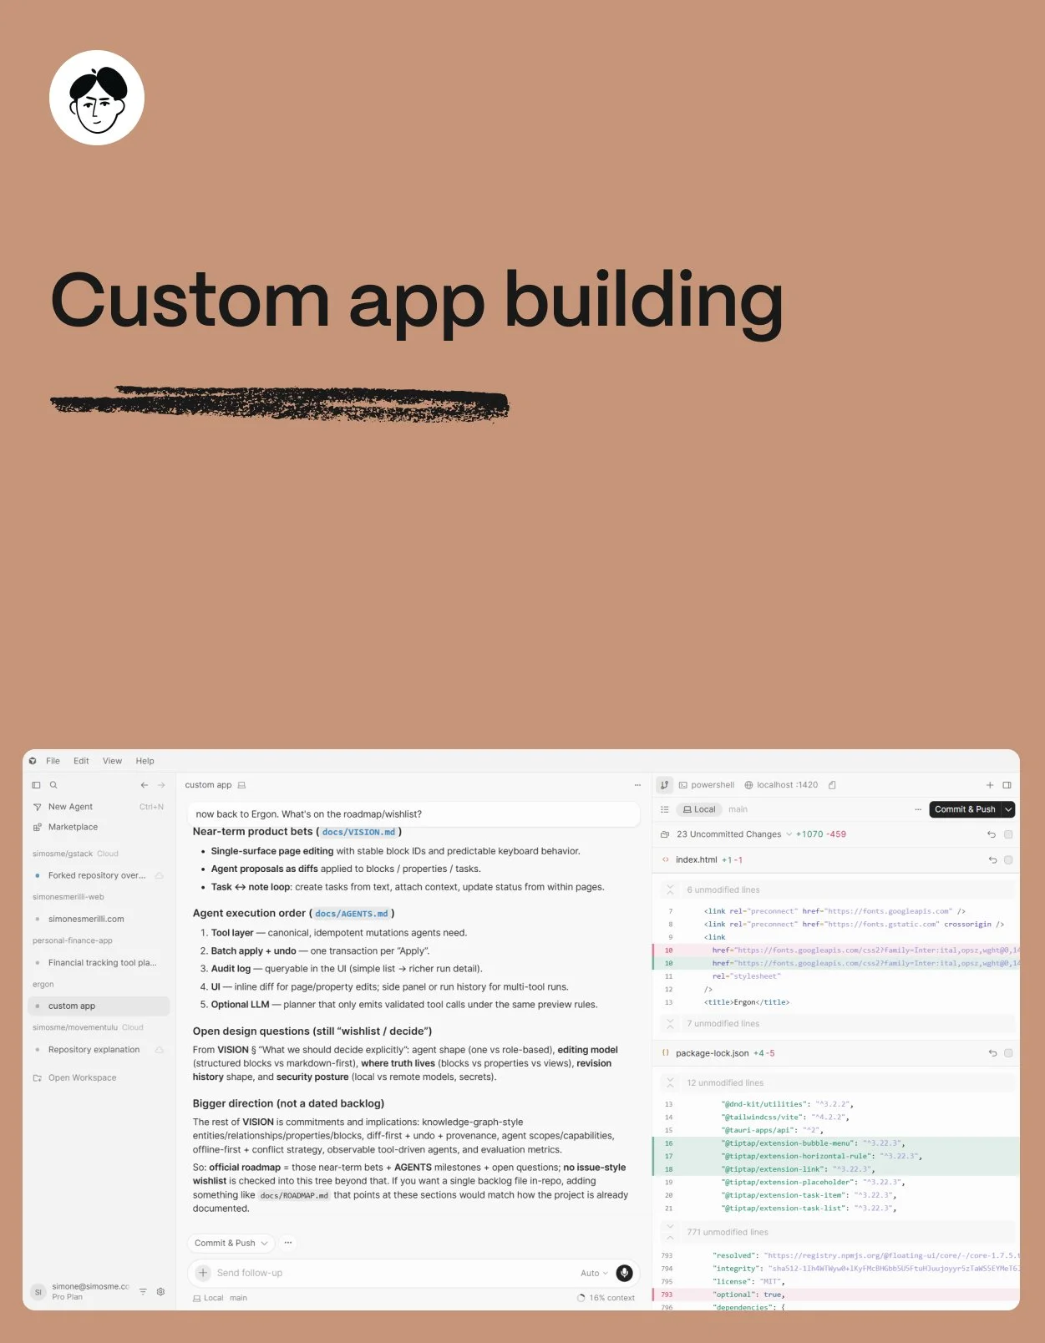Click the Marketplace grid icon
Screen dimensions: 1045x1343
[37, 827]
